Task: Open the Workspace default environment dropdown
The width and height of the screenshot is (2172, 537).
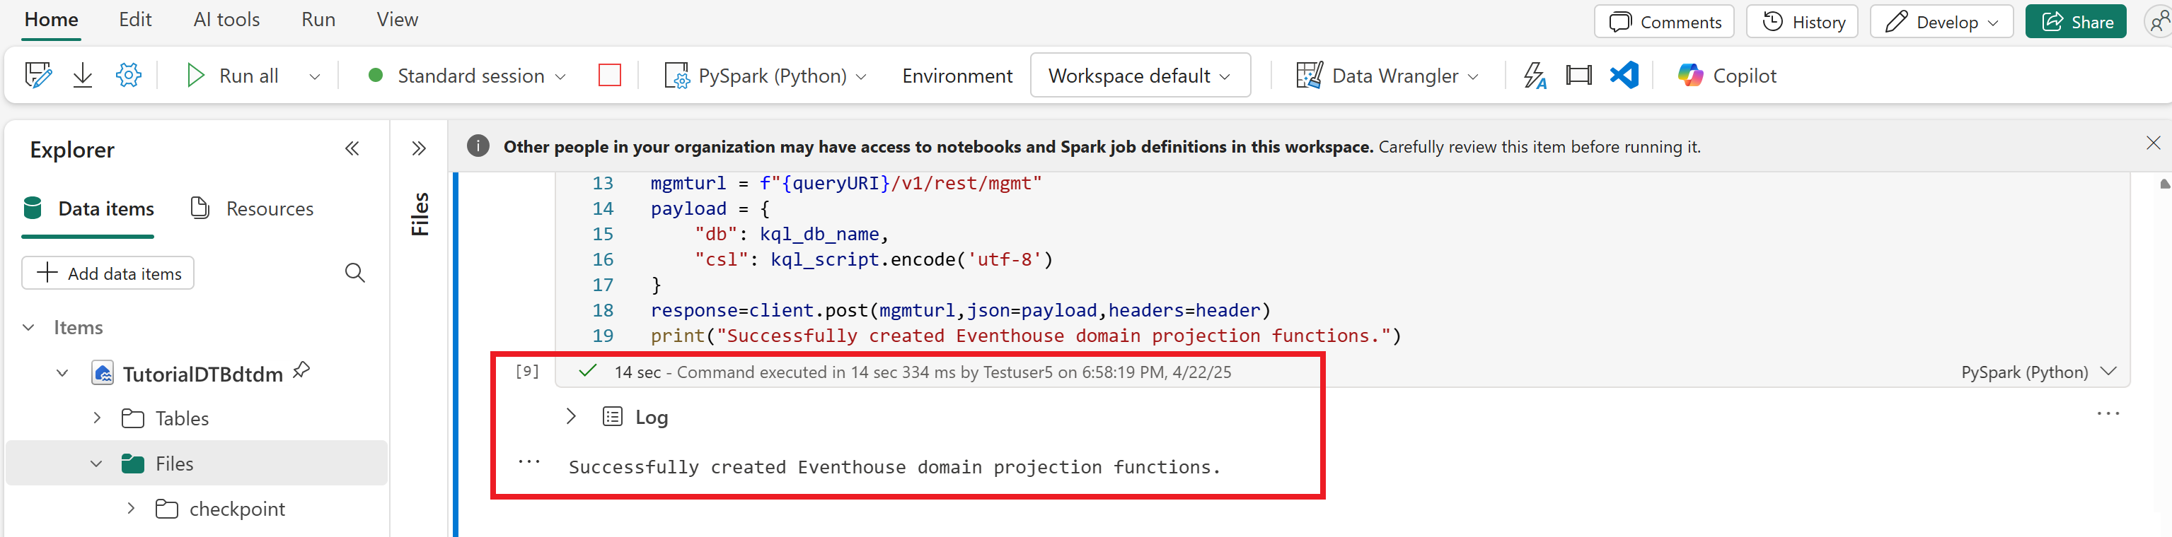Action: pos(1140,76)
